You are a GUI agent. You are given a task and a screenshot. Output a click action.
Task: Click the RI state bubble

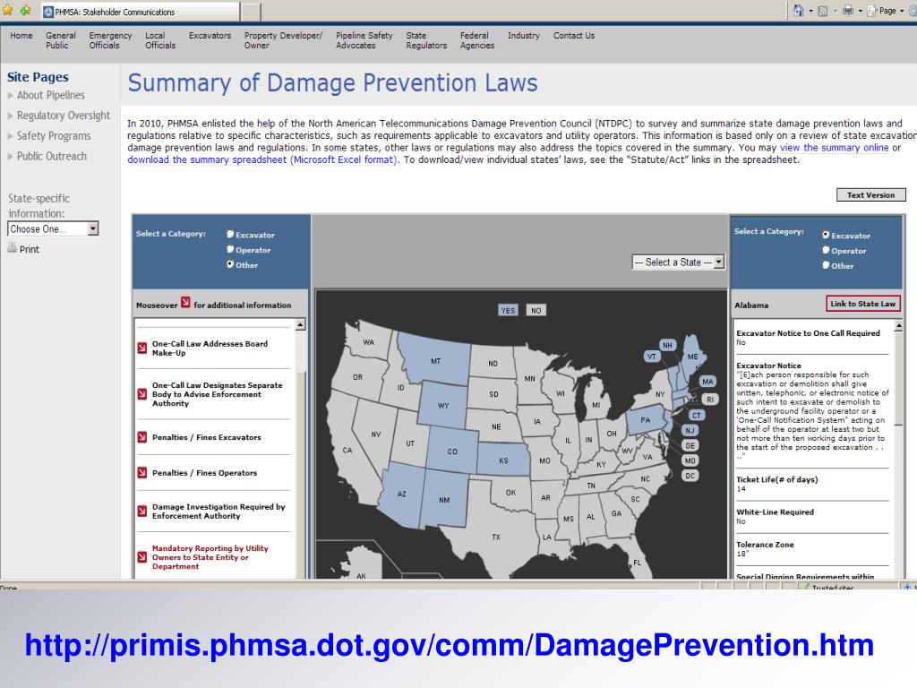710,400
